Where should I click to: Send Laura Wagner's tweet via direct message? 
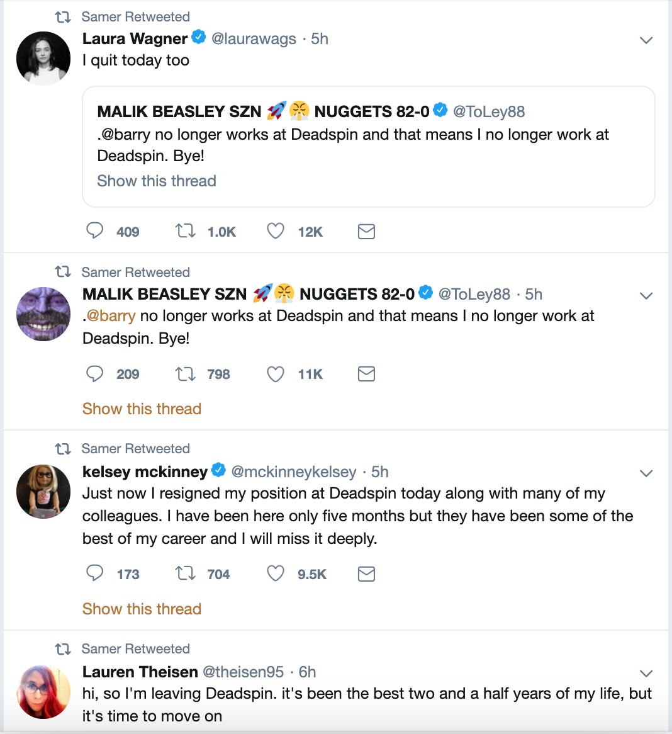click(x=366, y=232)
